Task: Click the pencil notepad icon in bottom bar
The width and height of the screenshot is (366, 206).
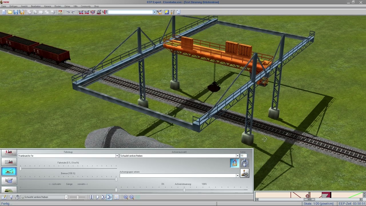Action: pyautogui.click(x=4, y=197)
